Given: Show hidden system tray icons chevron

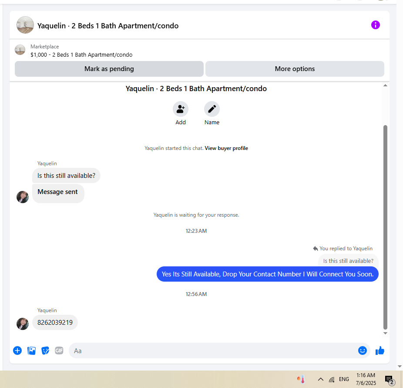Looking at the screenshot, I should tap(320, 379).
